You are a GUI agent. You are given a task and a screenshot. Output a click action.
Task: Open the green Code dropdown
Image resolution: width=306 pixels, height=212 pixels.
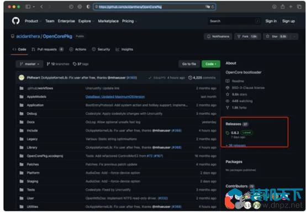point(211,64)
